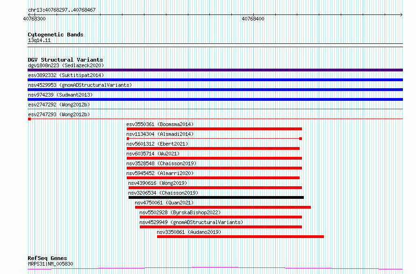Image resolution: width=416 pixels, height=274 pixels.
Task: Open nsv5945452 (Almarri2020) label
Action: [160, 173]
